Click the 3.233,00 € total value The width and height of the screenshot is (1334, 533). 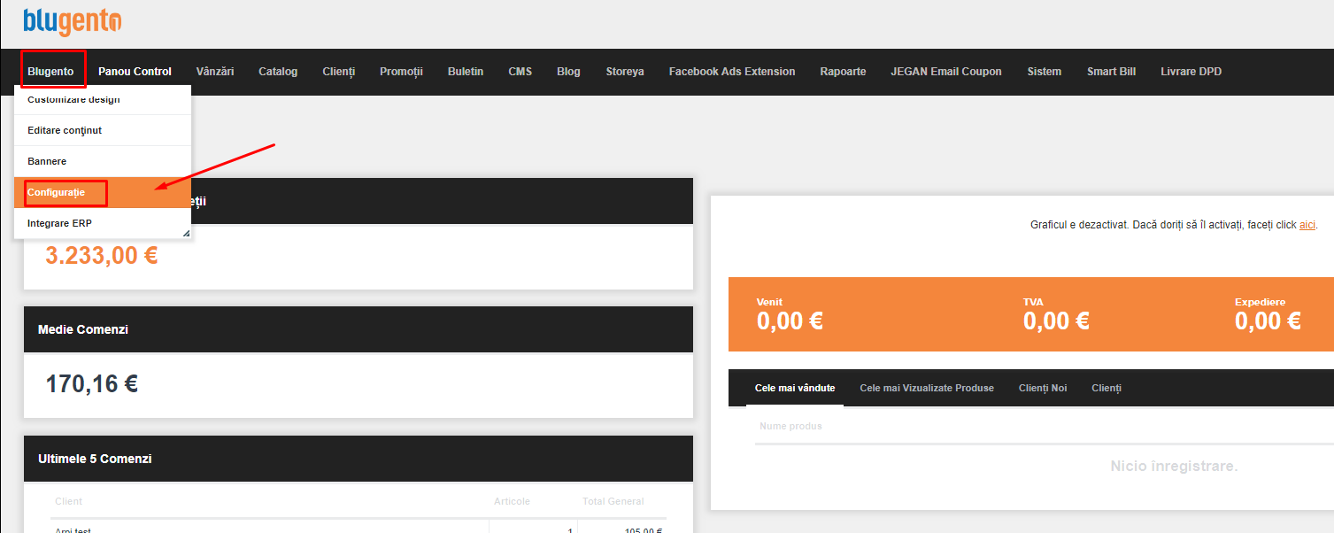click(x=102, y=255)
